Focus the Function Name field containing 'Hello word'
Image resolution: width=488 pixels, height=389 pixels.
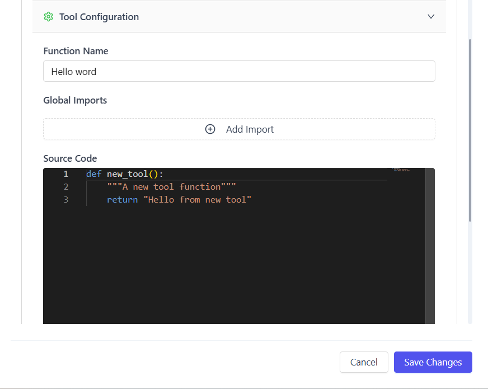239,72
